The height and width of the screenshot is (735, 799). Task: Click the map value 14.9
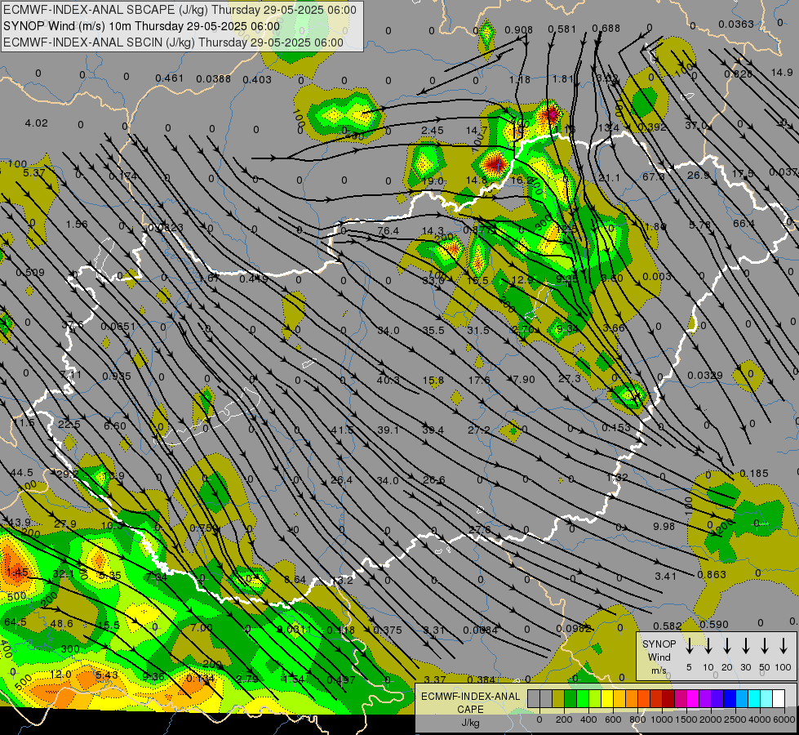782,73
